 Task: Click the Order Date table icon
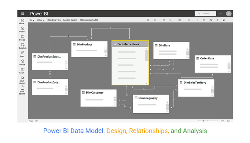(x=198, y=58)
